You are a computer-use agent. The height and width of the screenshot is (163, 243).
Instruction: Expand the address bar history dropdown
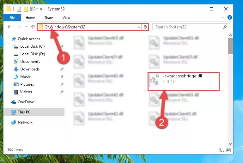point(139,27)
